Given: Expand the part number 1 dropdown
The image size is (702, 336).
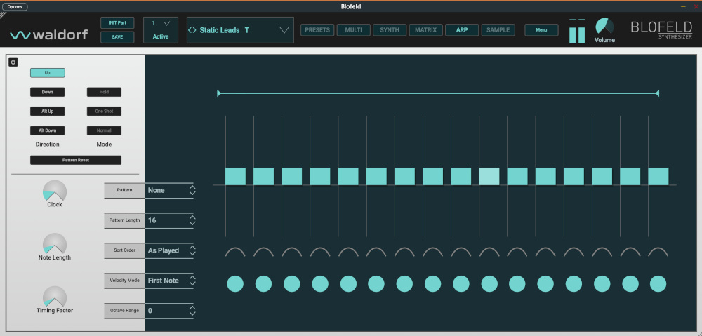Looking at the screenshot, I should [x=166, y=23].
